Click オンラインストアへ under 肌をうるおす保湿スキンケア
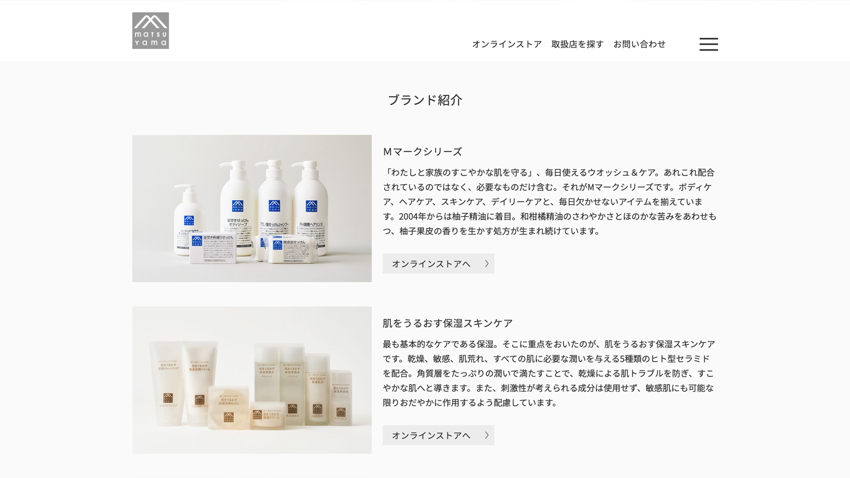Viewport: 850px width, 478px height. point(438,435)
